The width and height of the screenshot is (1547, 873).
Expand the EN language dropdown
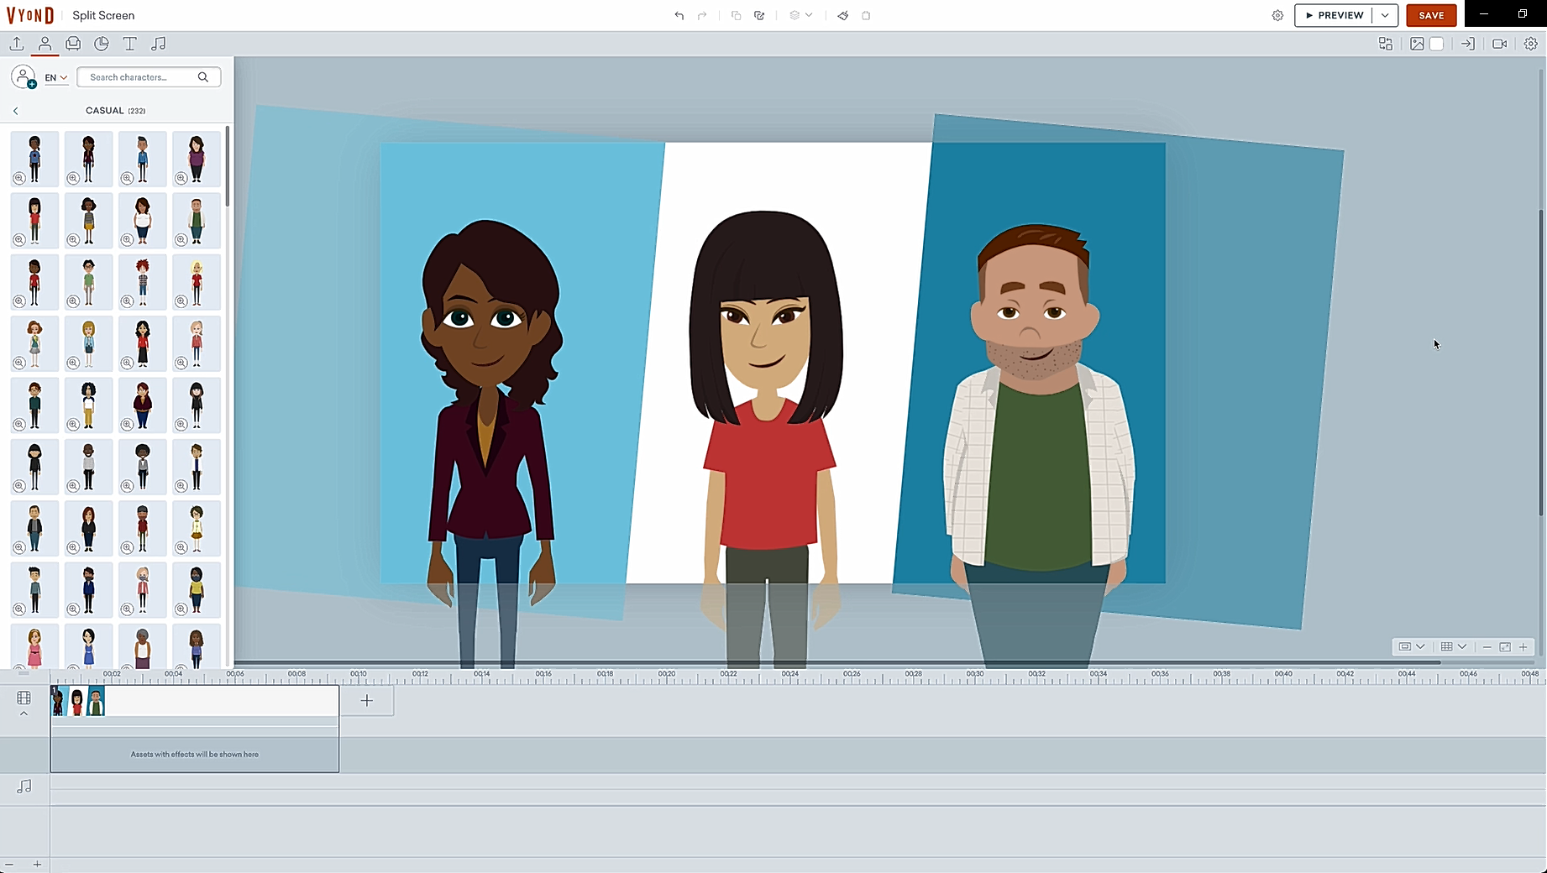coord(56,77)
